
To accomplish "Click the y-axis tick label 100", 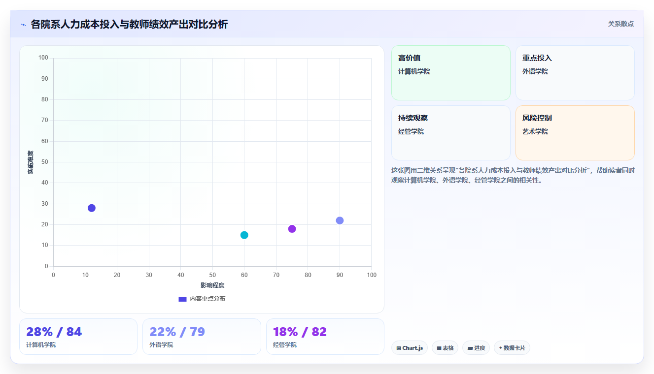I will (43, 58).
